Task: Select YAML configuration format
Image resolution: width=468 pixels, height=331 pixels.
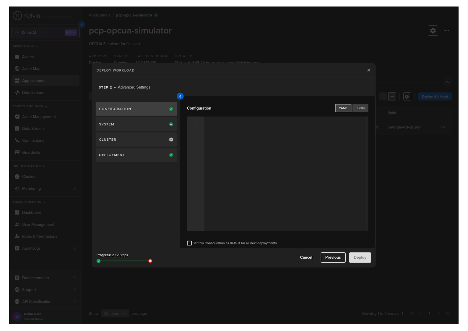Action: pos(343,108)
